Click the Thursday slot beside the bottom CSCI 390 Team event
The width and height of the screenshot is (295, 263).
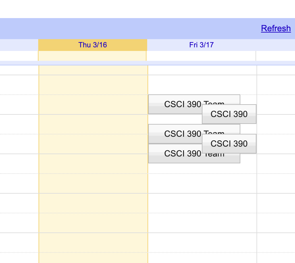[x=93, y=158]
